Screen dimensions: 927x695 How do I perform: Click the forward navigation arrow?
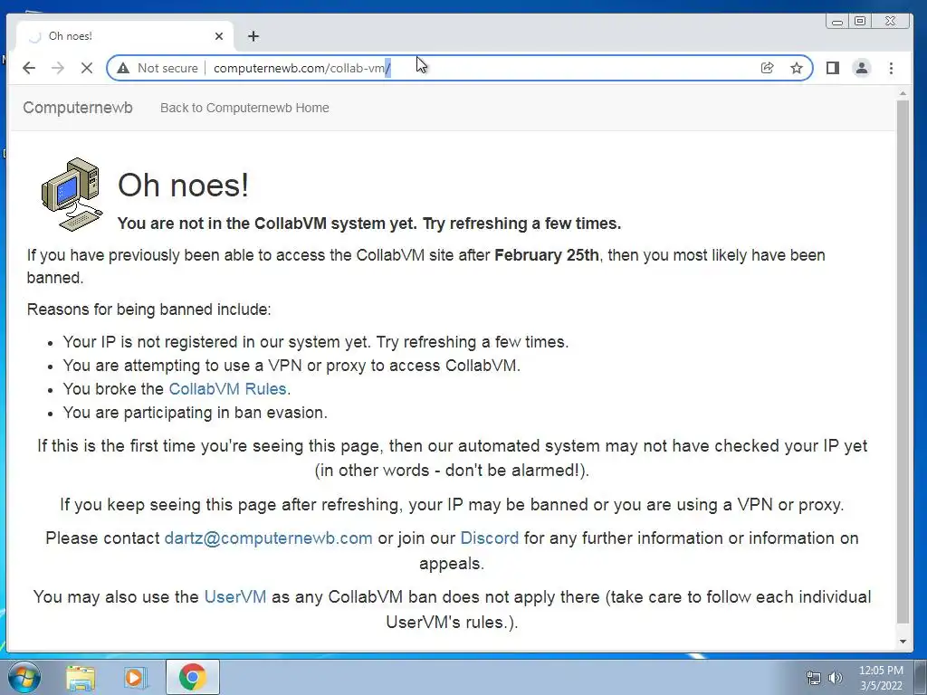coord(57,68)
